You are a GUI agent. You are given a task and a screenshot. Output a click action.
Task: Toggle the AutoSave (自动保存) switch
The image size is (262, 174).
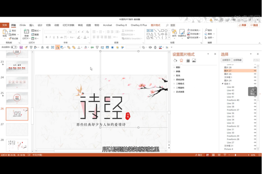[14, 47]
